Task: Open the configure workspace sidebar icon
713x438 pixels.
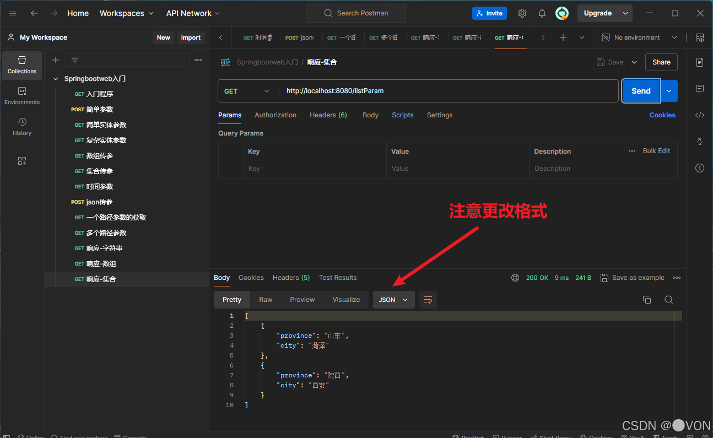Action: [22, 161]
